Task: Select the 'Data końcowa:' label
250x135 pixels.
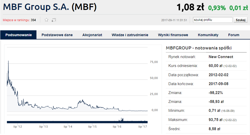Action: [x=181, y=84]
